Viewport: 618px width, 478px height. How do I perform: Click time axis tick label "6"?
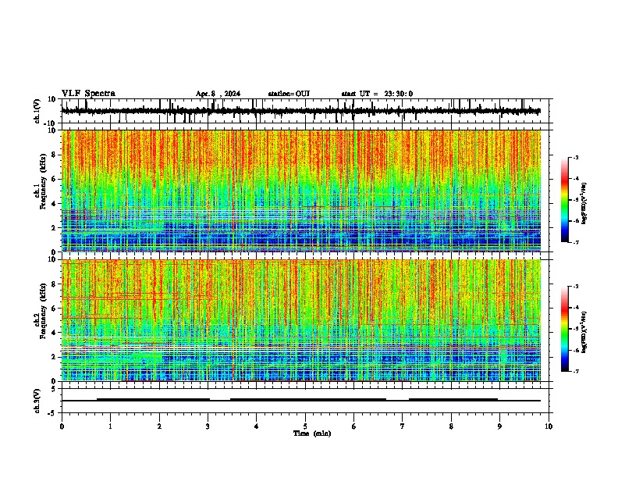[353, 426]
